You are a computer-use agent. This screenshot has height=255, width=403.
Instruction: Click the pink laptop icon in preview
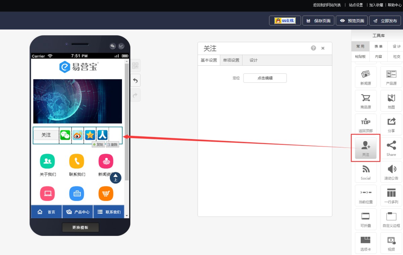47,193
